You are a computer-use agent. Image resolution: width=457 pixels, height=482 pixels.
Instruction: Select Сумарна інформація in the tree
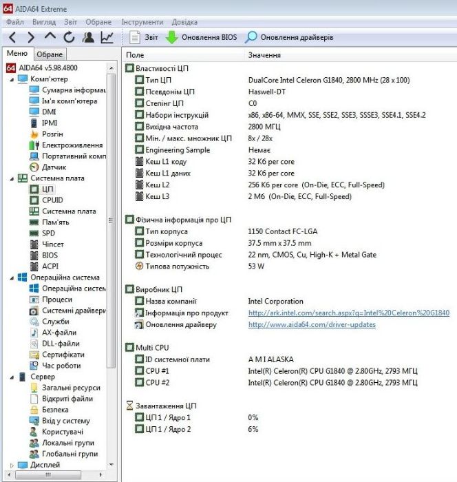click(67, 90)
